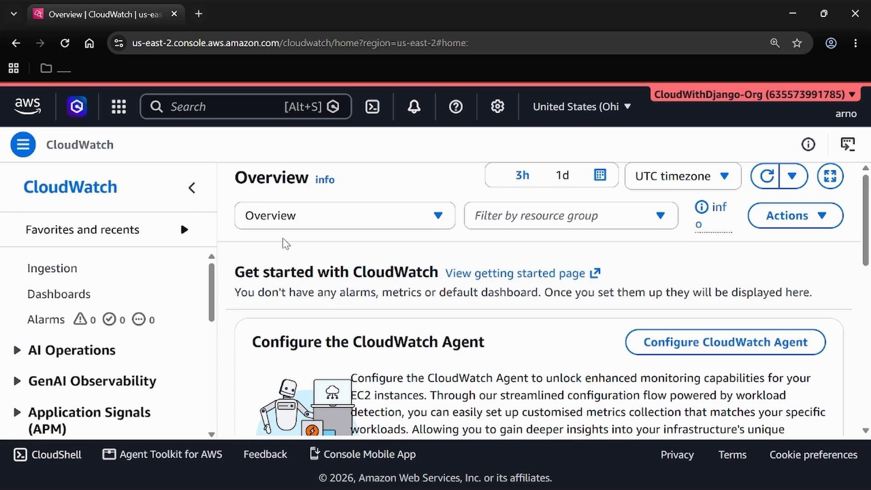Open Feedback in the footer
Image resolution: width=871 pixels, height=490 pixels.
[265, 454]
